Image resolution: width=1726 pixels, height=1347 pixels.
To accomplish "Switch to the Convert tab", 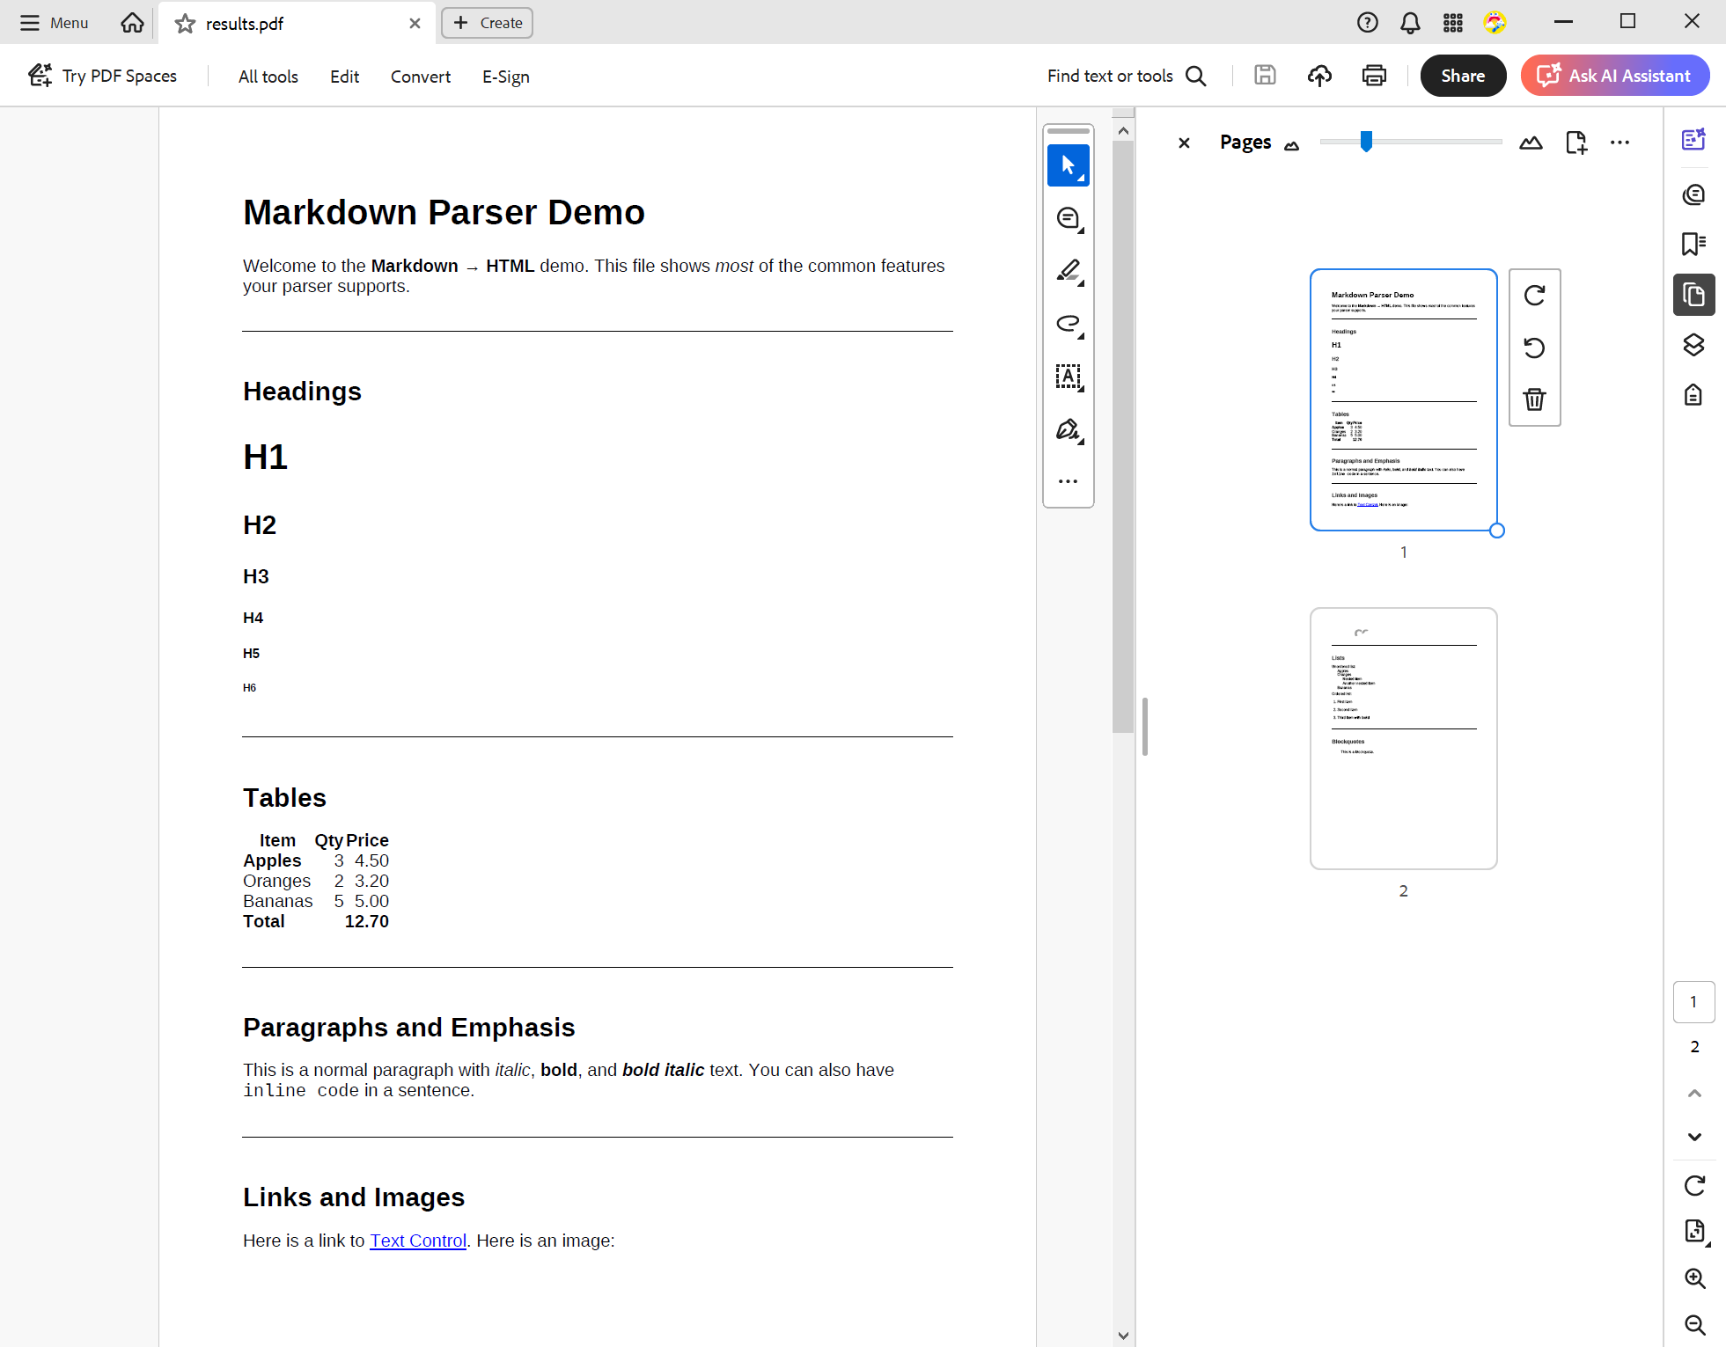I will (420, 77).
